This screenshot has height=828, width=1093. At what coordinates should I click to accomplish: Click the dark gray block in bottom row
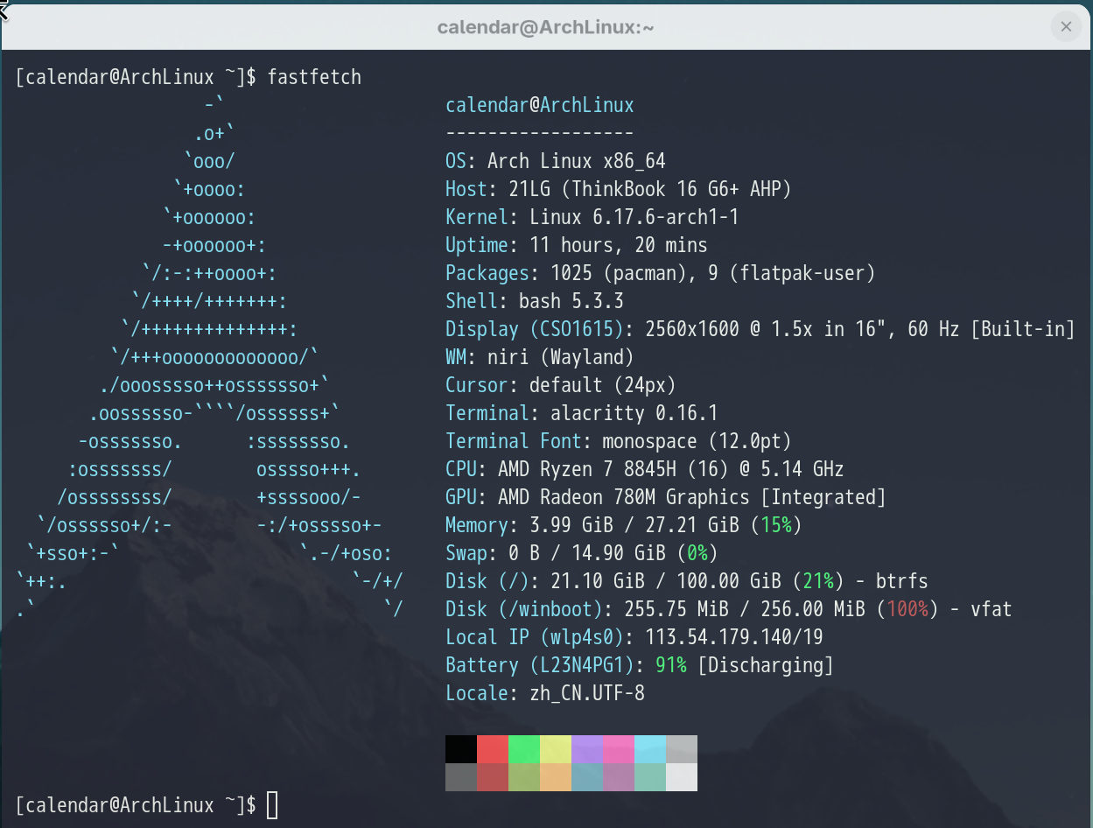(x=461, y=777)
